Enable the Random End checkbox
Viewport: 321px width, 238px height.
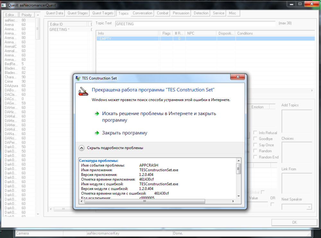255,157
